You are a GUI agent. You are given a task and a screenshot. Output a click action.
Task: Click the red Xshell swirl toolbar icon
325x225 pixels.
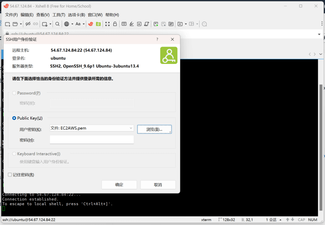(x=90, y=24)
